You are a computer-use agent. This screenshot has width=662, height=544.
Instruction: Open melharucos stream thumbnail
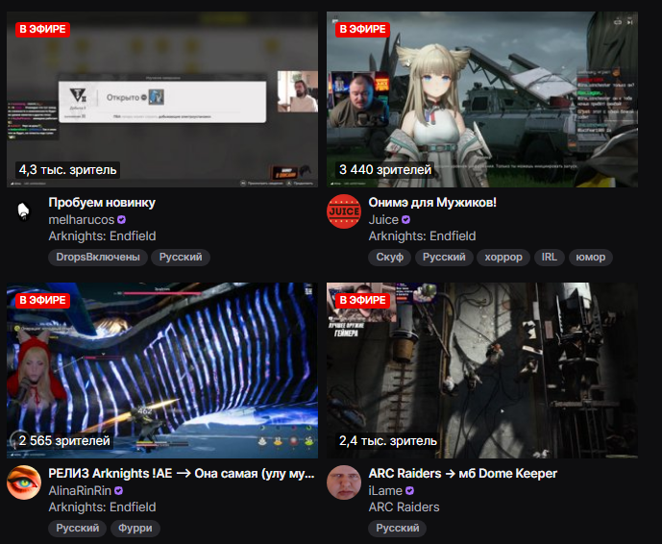162,99
